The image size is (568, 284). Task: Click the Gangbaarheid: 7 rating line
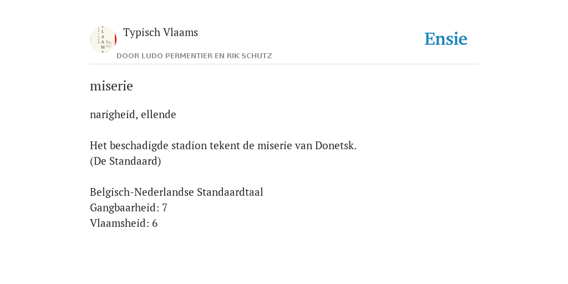(129, 207)
